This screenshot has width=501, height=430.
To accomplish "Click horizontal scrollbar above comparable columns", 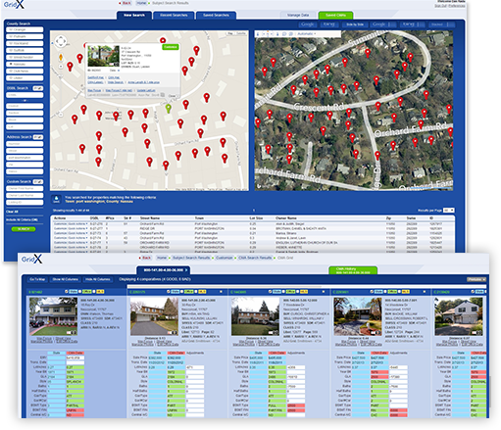I will point(307,286).
